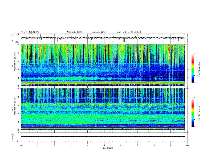The image size is (211, 163).
Task: Click the time axis tick label '0'
Action: tap(21, 145)
